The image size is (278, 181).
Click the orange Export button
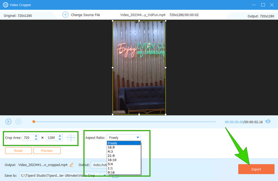point(256,169)
